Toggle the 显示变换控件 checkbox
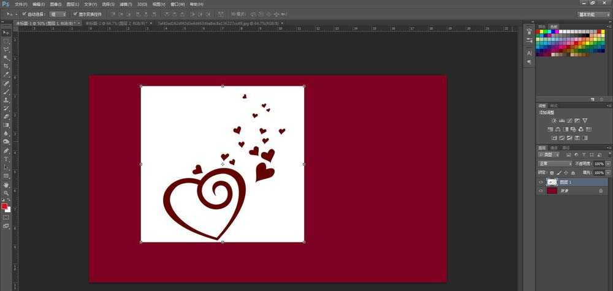The image size is (613, 291). (x=75, y=13)
